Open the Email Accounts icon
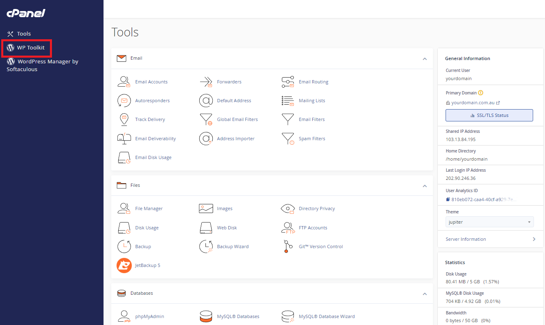545x325 pixels. [124, 82]
